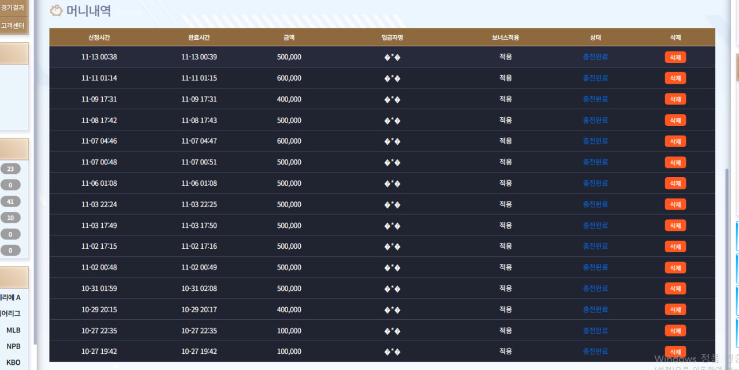Open 고객센터 in the left menu
Screen dimensions: 739x370
pos(13,25)
